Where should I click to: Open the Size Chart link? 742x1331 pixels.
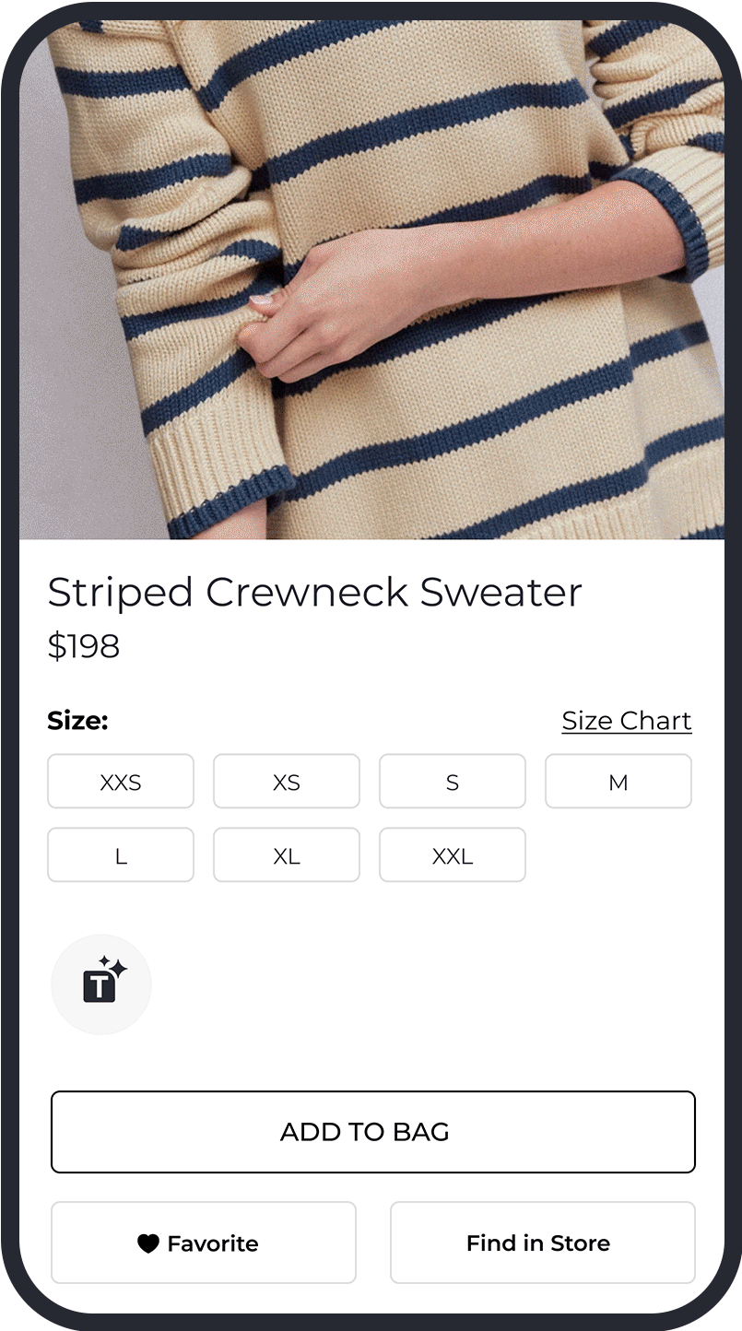point(627,721)
